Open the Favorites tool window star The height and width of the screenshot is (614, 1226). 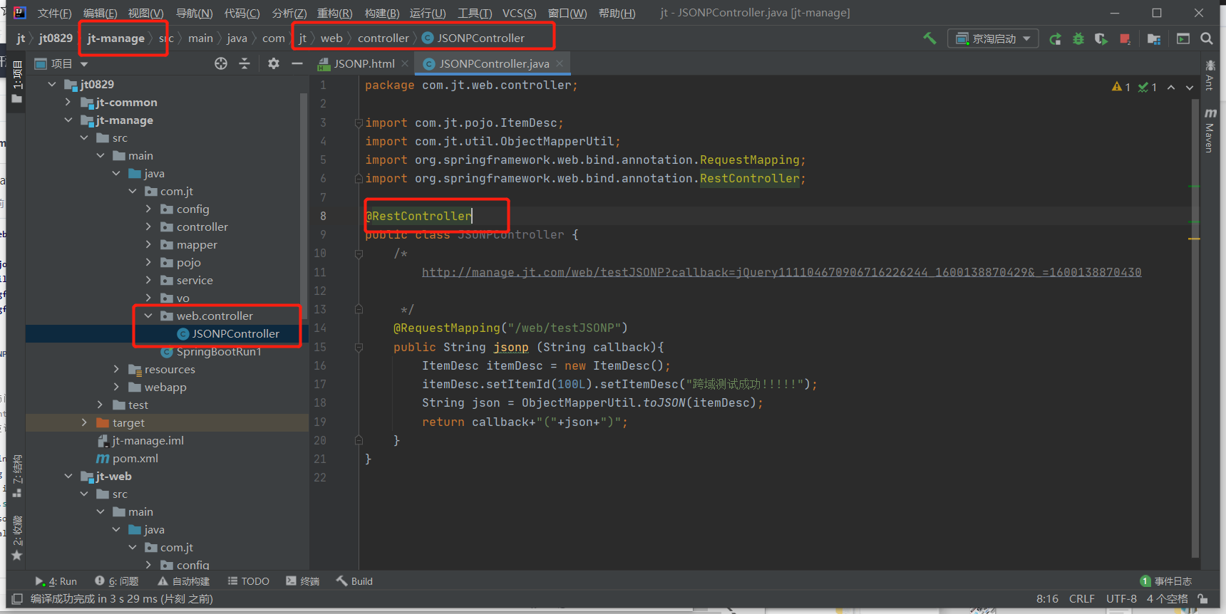point(17,555)
